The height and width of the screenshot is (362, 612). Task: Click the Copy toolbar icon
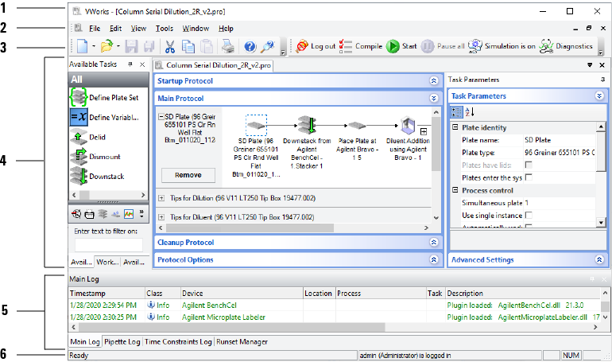tap(188, 46)
